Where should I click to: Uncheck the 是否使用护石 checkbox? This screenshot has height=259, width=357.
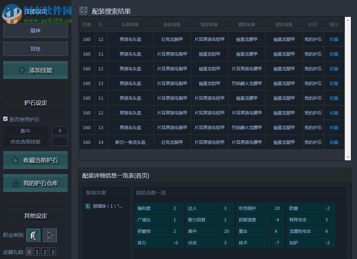point(5,119)
